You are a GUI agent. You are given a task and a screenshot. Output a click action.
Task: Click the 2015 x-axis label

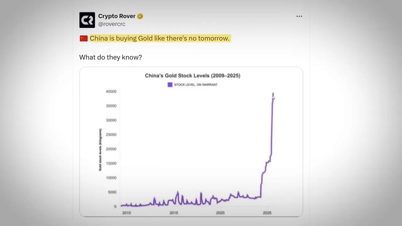tap(174, 213)
